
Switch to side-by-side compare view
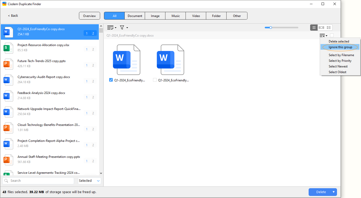click(321, 28)
